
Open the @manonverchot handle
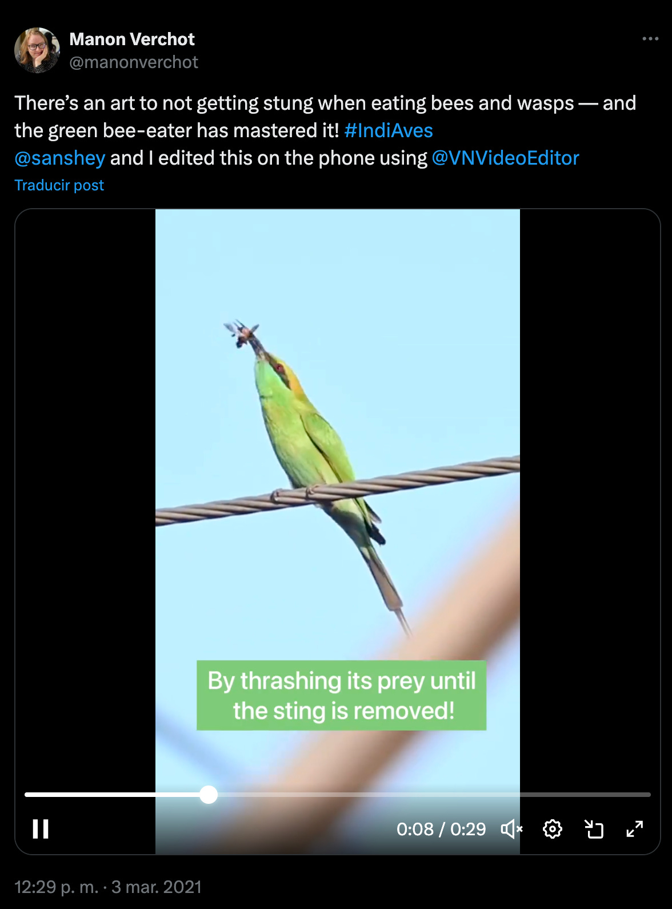134,62
